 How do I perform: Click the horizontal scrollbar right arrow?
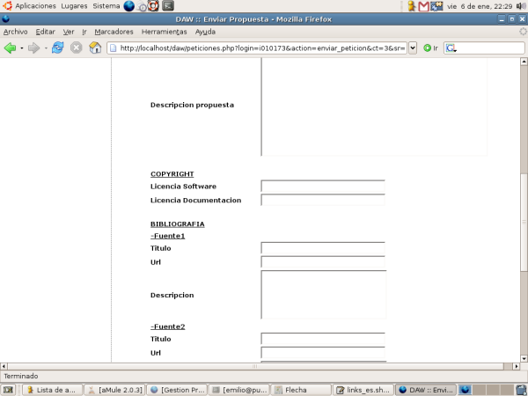click(517, 366)
